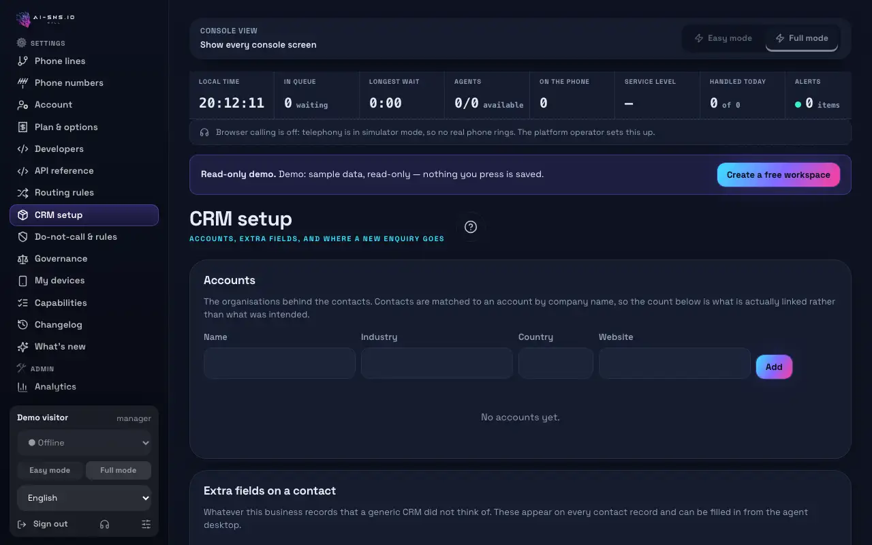The width and height of the screenshot is (872, 545).
Task: Click the Longest Wait '0:00' value
Action: (x=386, y=104)
